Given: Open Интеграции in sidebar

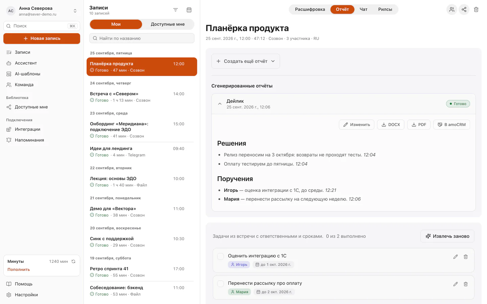Looking at the screenshot, I should point(42,129).
